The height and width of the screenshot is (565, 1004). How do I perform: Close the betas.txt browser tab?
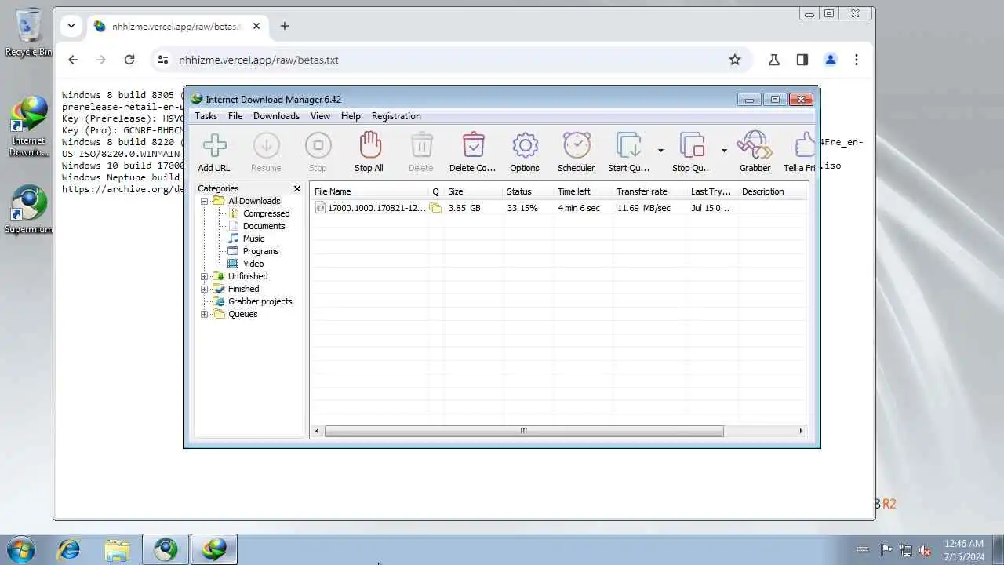point(256,26)
